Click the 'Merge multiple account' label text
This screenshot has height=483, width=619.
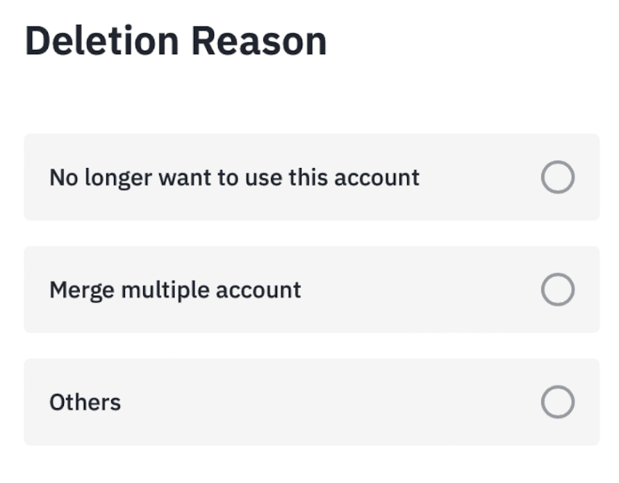click(175, 289)
